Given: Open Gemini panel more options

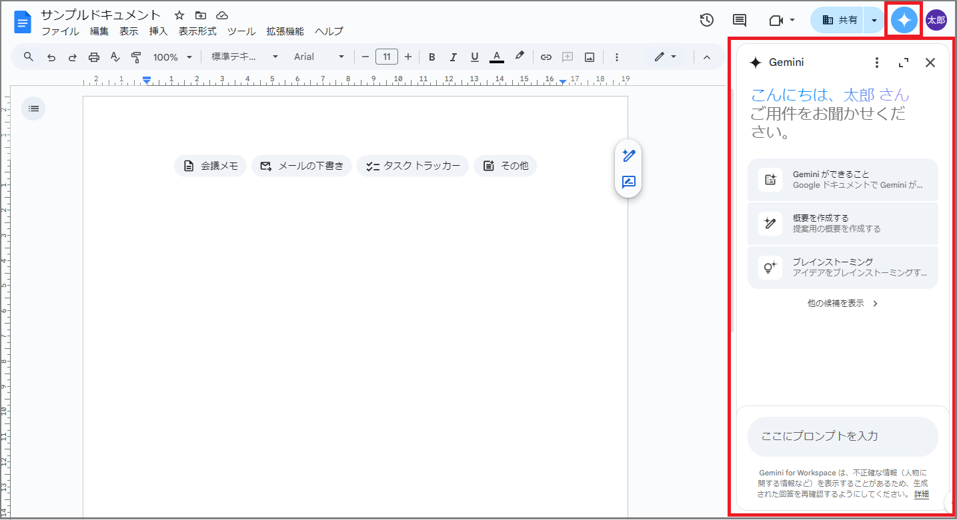Looking at the screenshot, I should tap(877, 63).
